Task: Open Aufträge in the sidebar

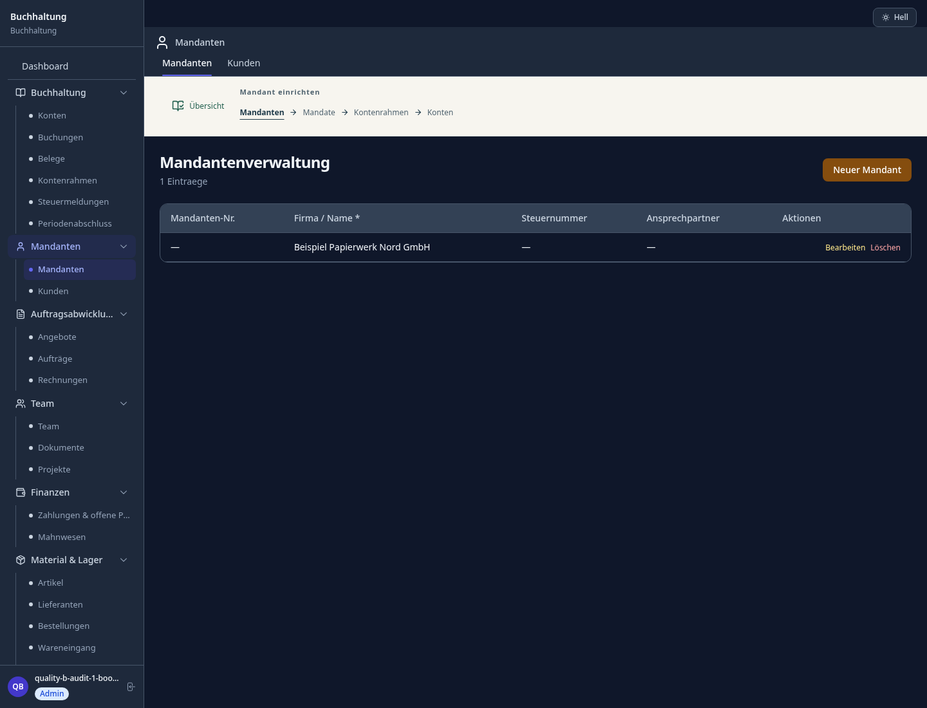Action: [80, 359]
